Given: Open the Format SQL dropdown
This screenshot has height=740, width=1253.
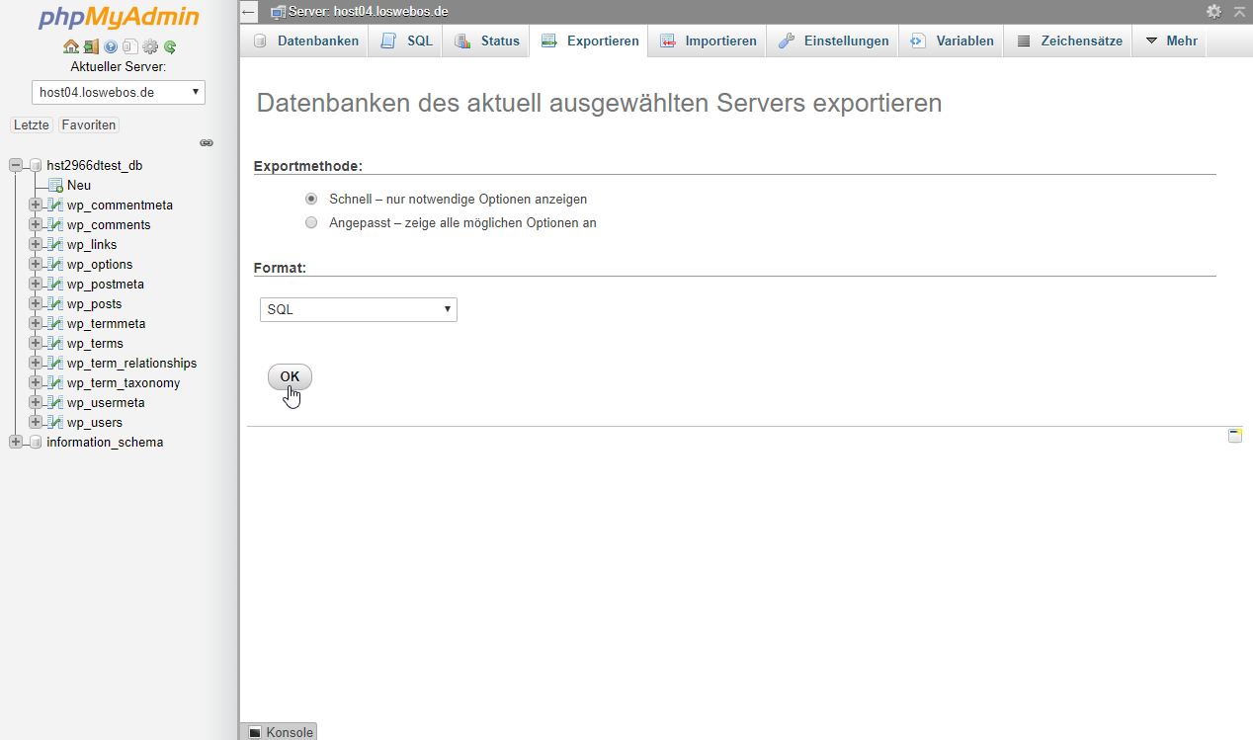Looking at the screenshot, I should click(x=358, y=309).
